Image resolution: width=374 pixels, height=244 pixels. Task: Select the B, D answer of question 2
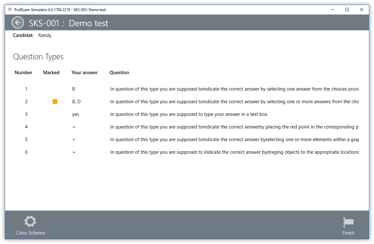(76, 102)
